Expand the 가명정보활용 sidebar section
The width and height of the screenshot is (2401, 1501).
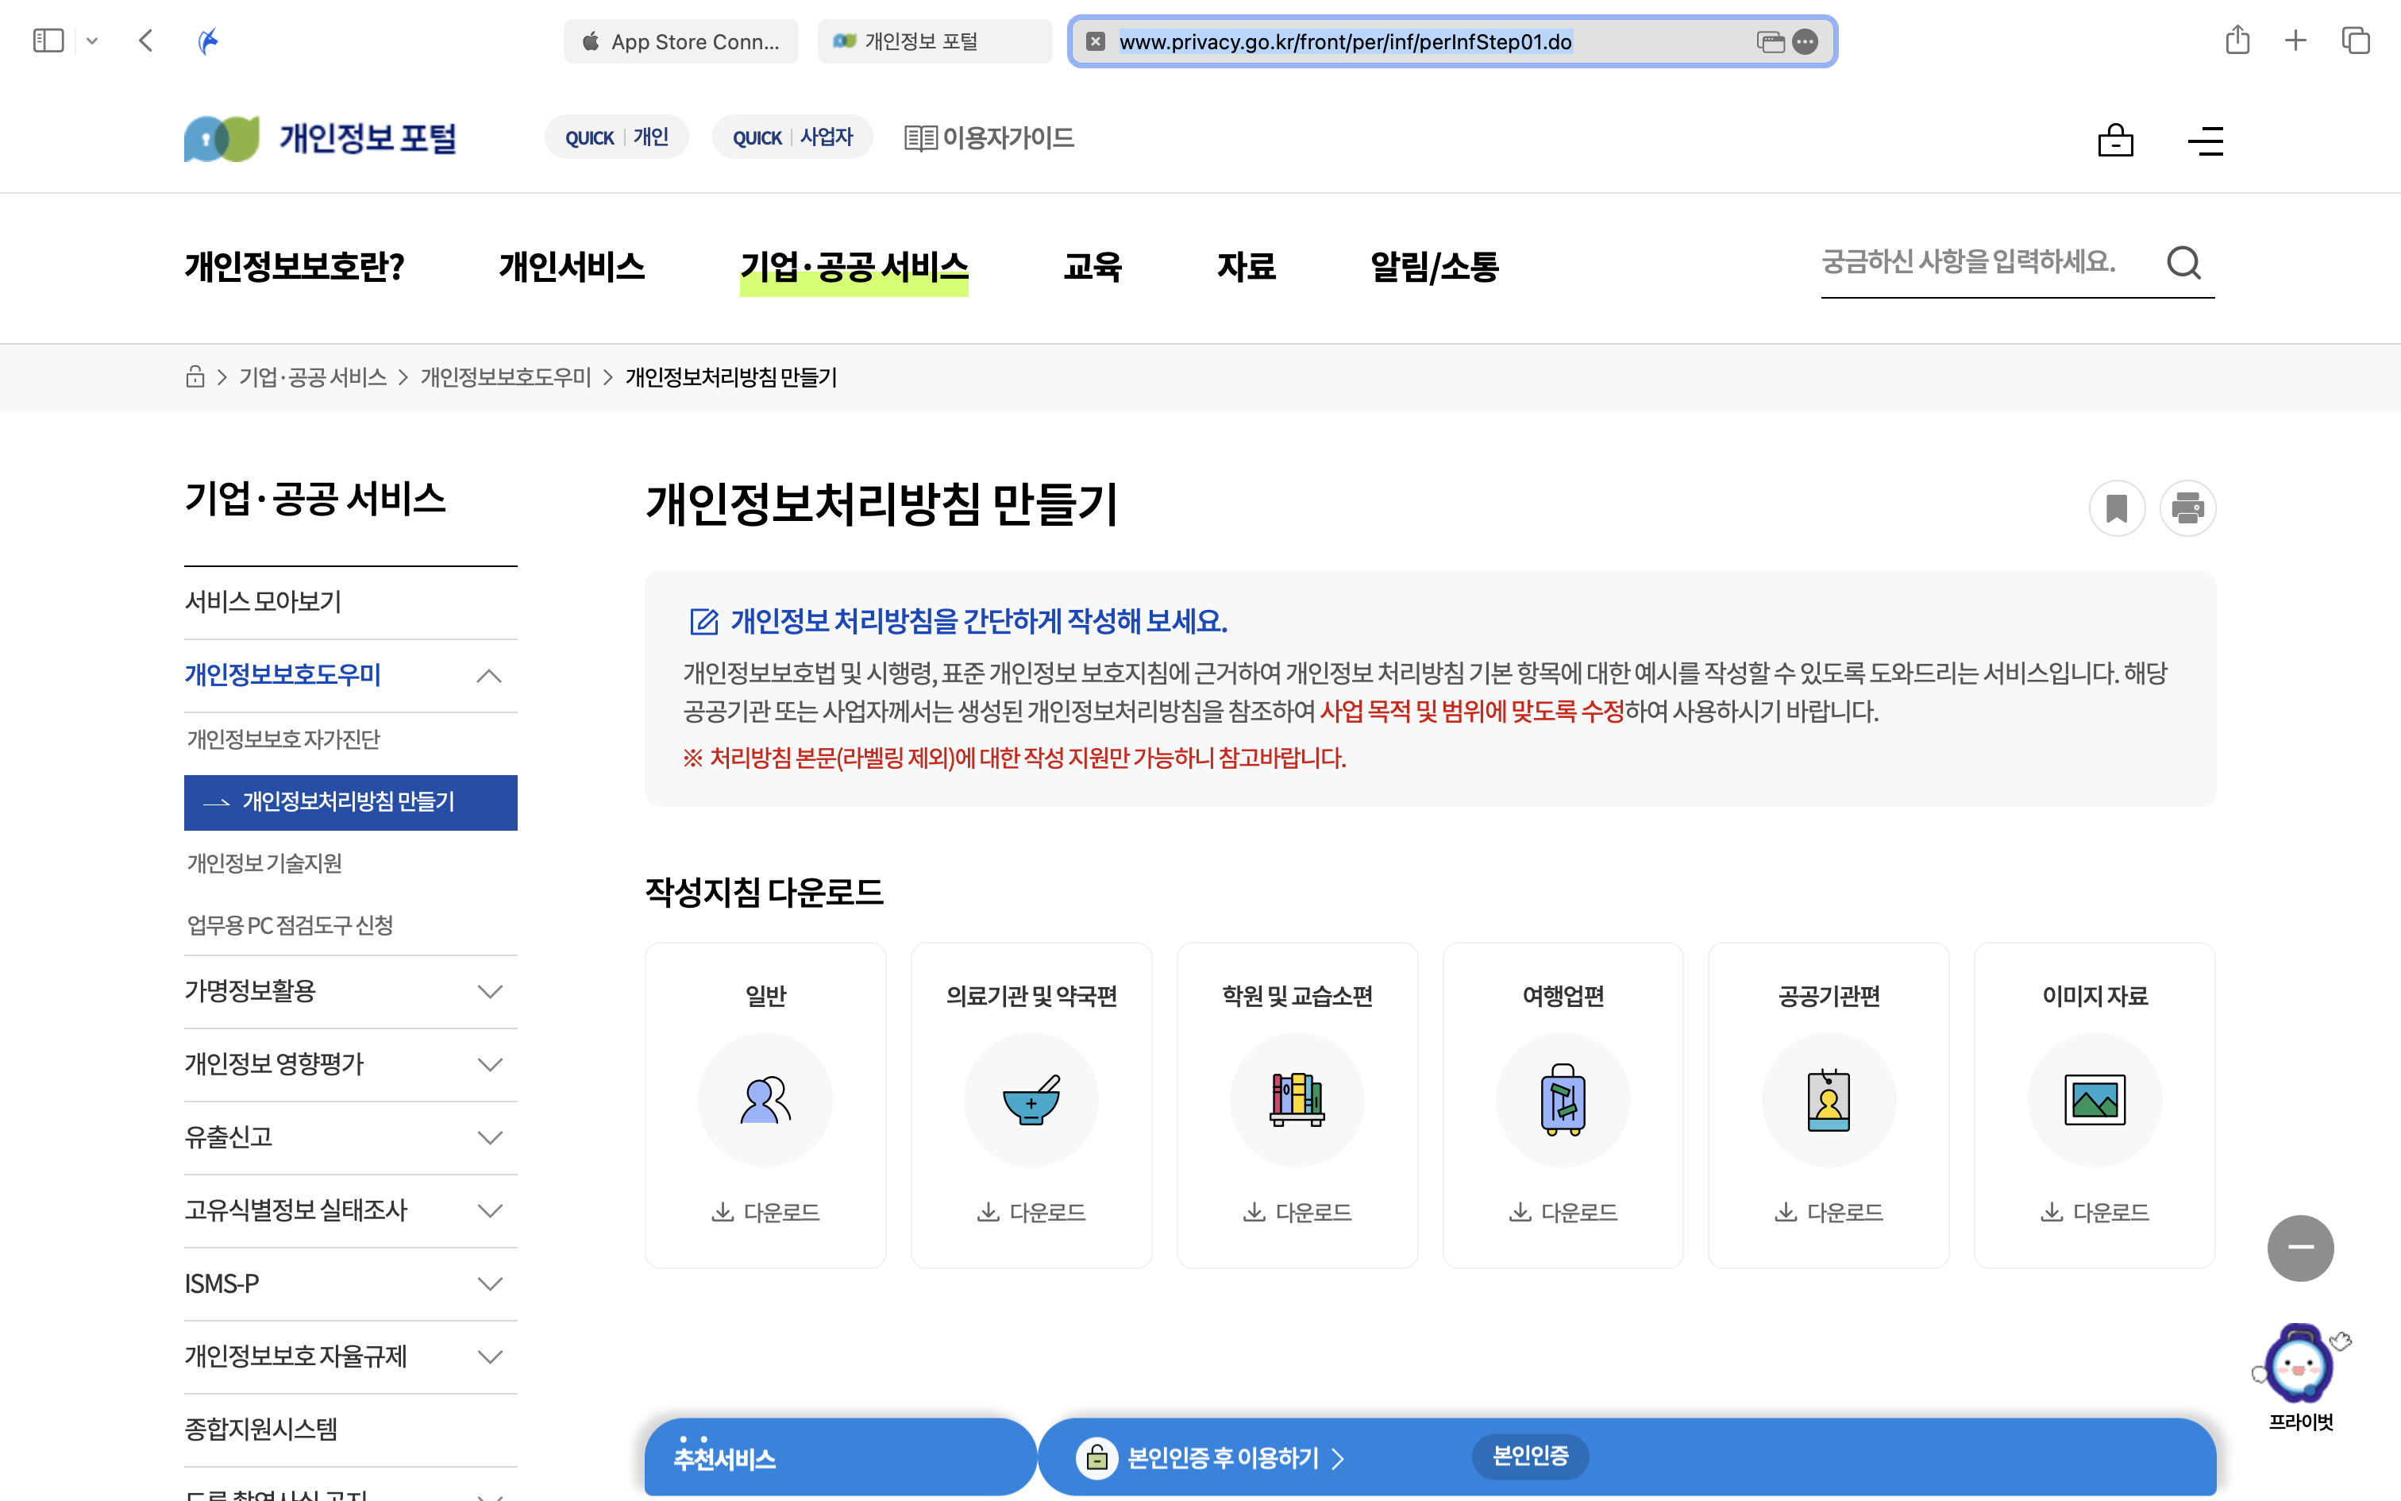[489, 992]
